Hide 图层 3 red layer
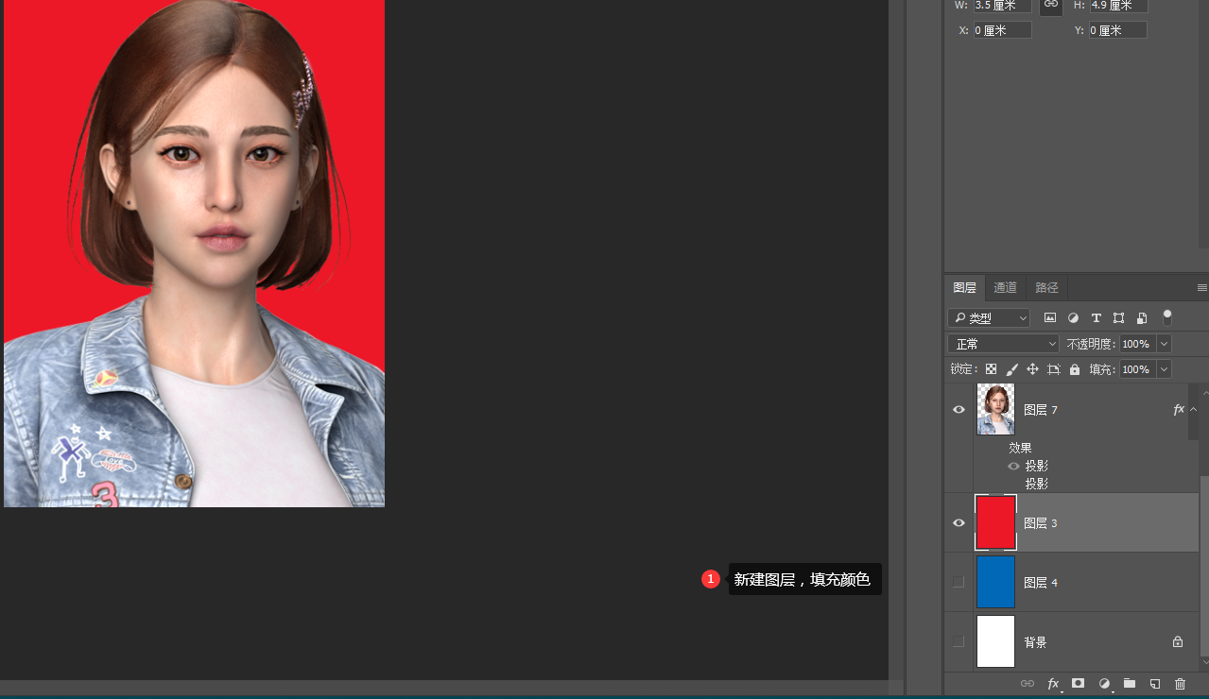Viewport: 1209px width, 699px height. pos(959,522)
